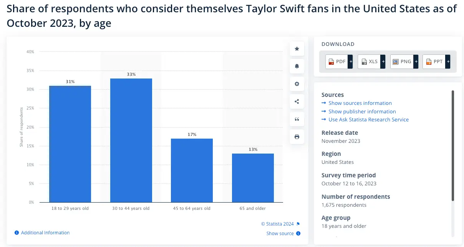
Task: Click Use Ask Statista Research Service
Action: point(368,119)
